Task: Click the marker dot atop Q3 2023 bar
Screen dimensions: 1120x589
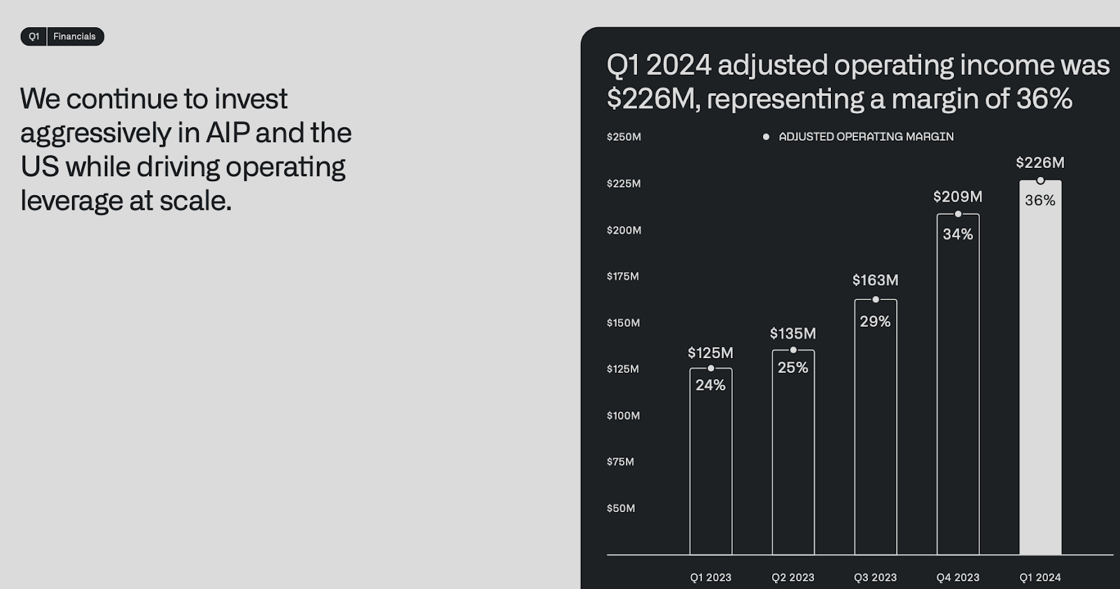Action: point(876,299)
